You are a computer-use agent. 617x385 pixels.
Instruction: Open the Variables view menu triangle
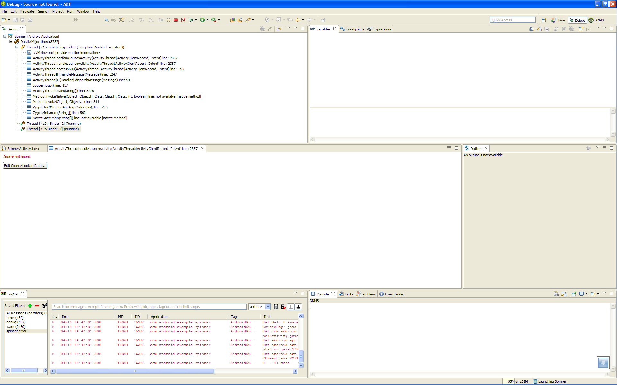(x=597, y=28)
